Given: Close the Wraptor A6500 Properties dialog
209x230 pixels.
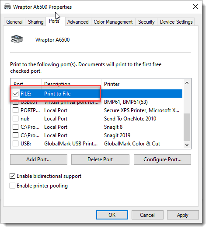Looking at the screenshot, I should [195, 7].
